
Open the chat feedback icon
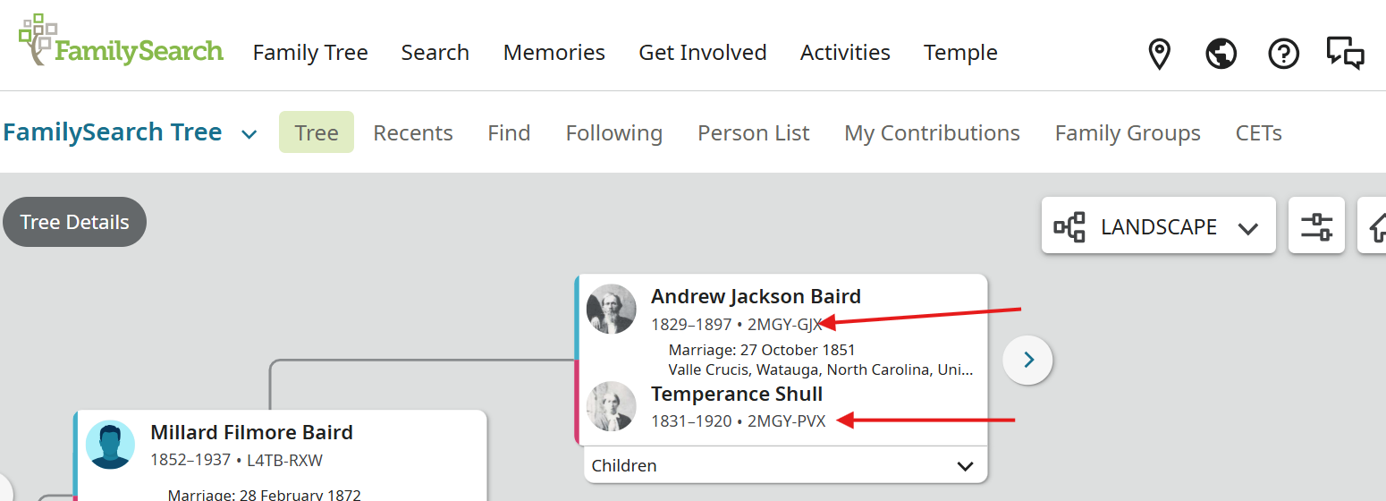(x=1345, y=54)
